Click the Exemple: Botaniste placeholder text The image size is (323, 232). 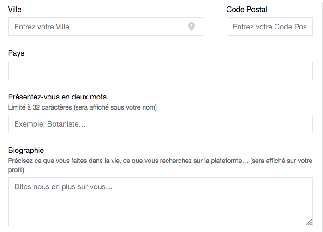[x=50, y=124]
